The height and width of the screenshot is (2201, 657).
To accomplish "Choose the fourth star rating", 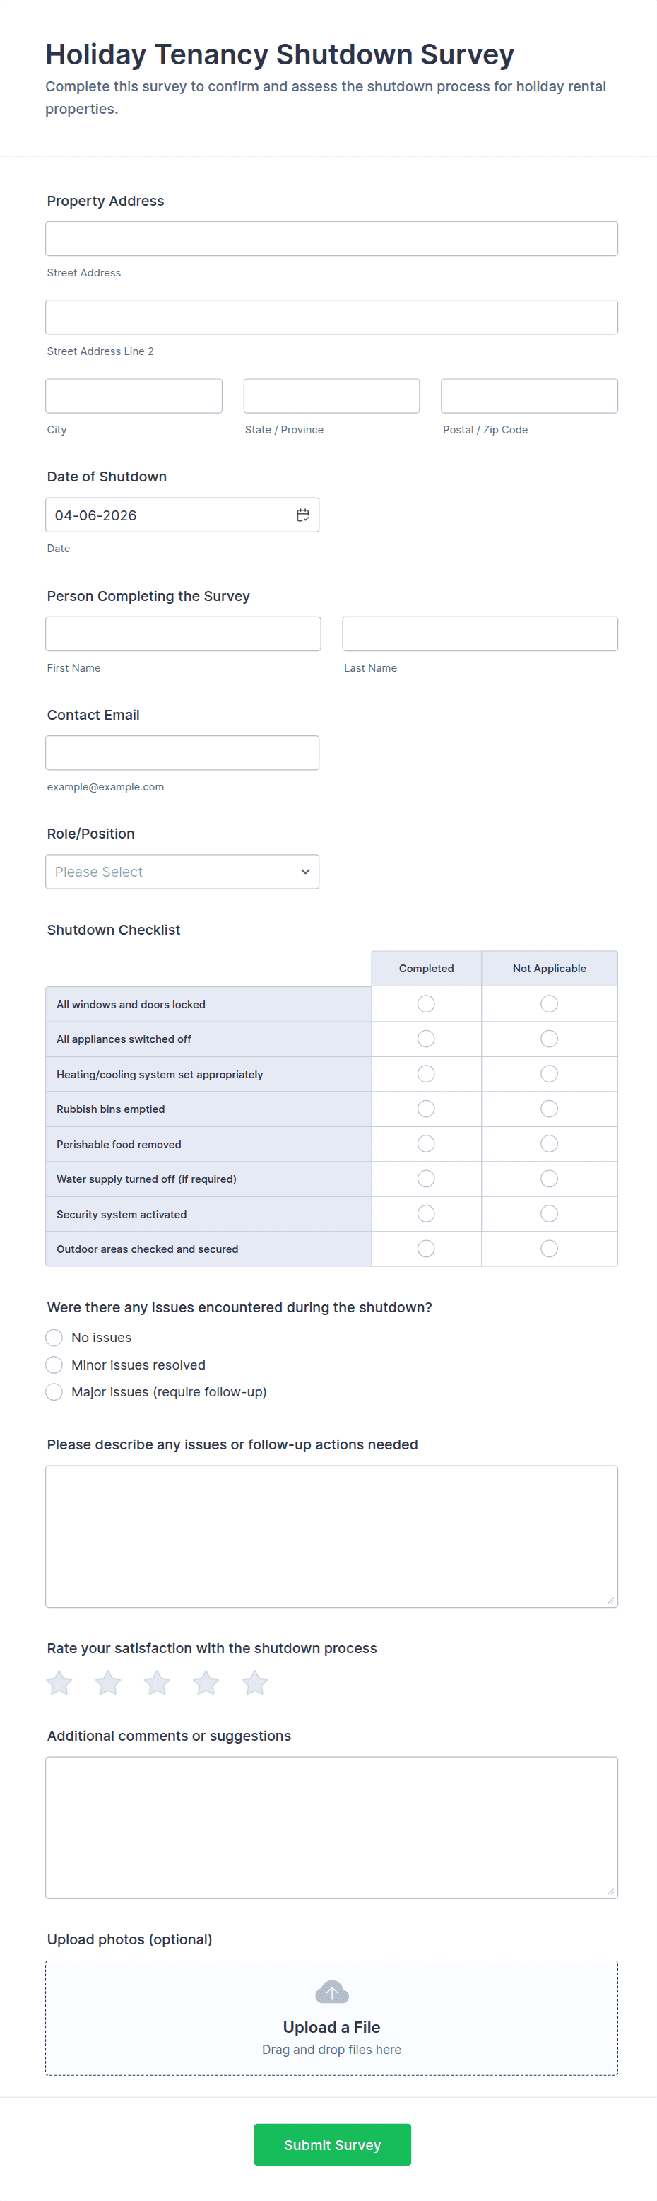I will click(206, 1683).
